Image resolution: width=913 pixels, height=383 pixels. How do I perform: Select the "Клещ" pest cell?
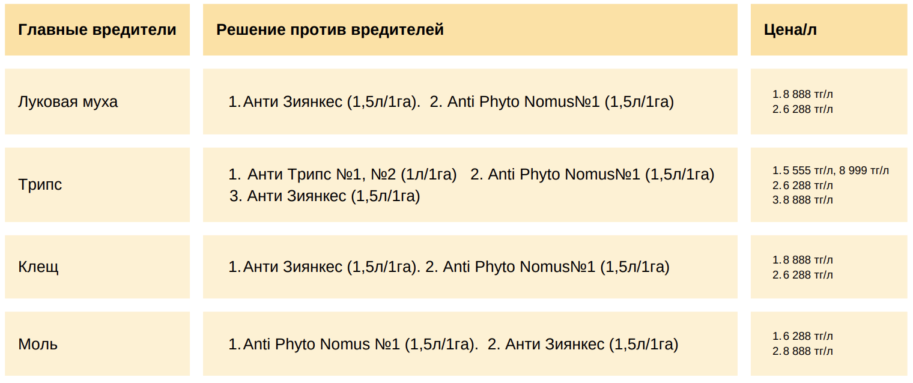[97, 267]
